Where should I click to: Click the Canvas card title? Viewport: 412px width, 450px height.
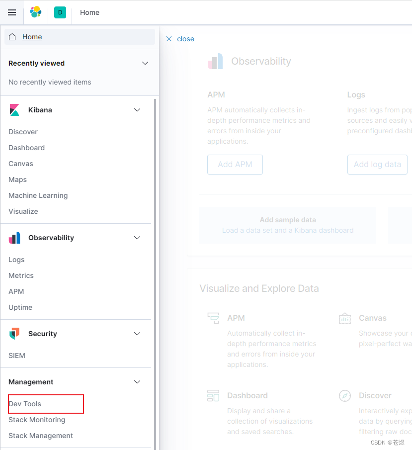click(x=372, y=318)
